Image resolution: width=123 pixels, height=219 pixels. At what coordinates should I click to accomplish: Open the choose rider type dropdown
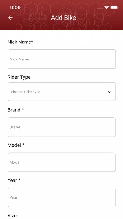62,92
